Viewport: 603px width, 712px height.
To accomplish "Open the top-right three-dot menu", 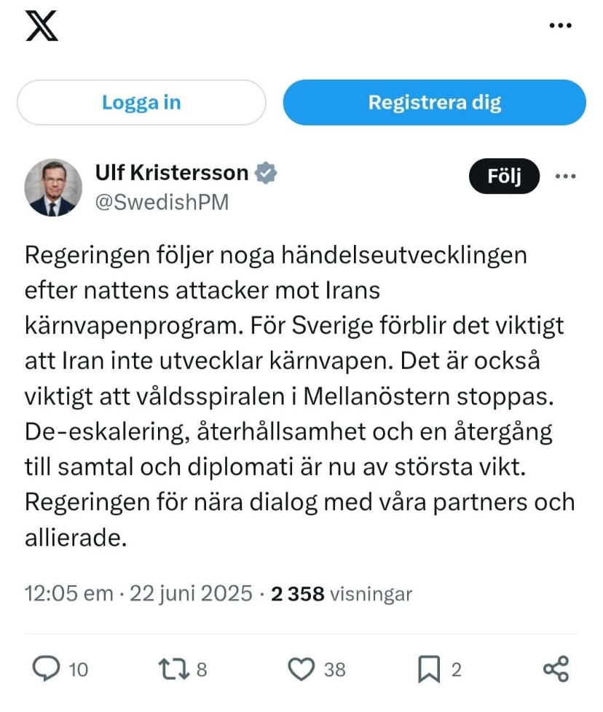I will pos(559,26).
